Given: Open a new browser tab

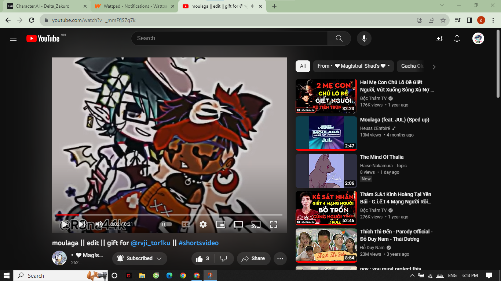Looking at the screenshot, I should (274, 6).
